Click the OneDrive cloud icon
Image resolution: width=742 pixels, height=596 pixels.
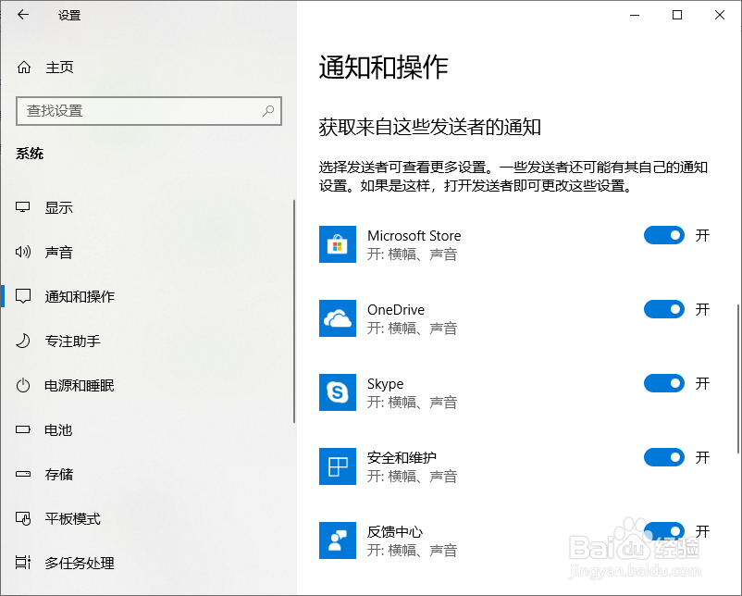pyautogui.click(x=338, y=318)
